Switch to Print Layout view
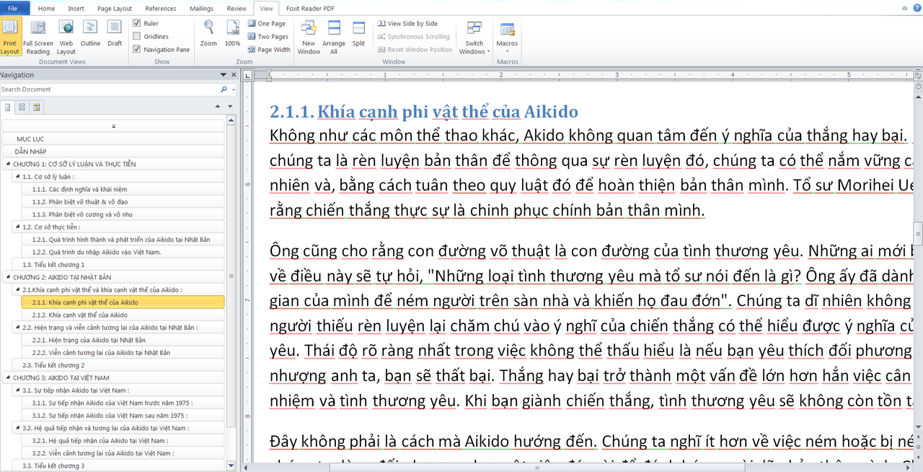The width and height of the screenshot is (923, 472). 10,37
